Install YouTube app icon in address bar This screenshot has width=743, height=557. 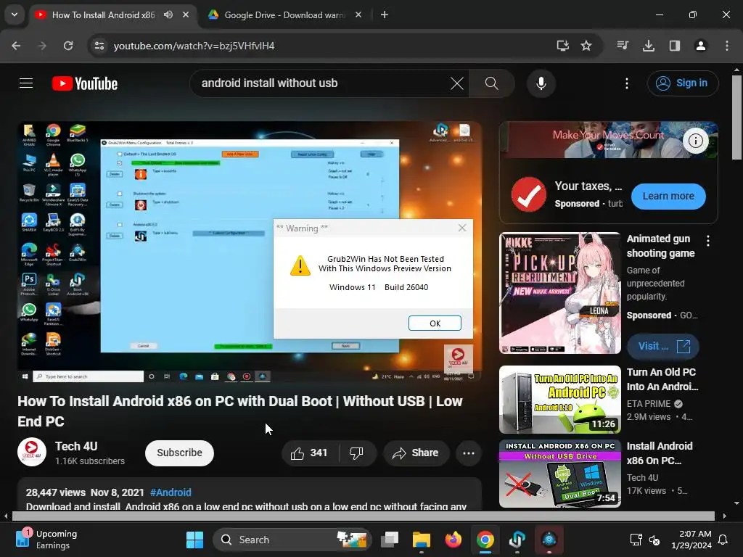coord(562,46)
